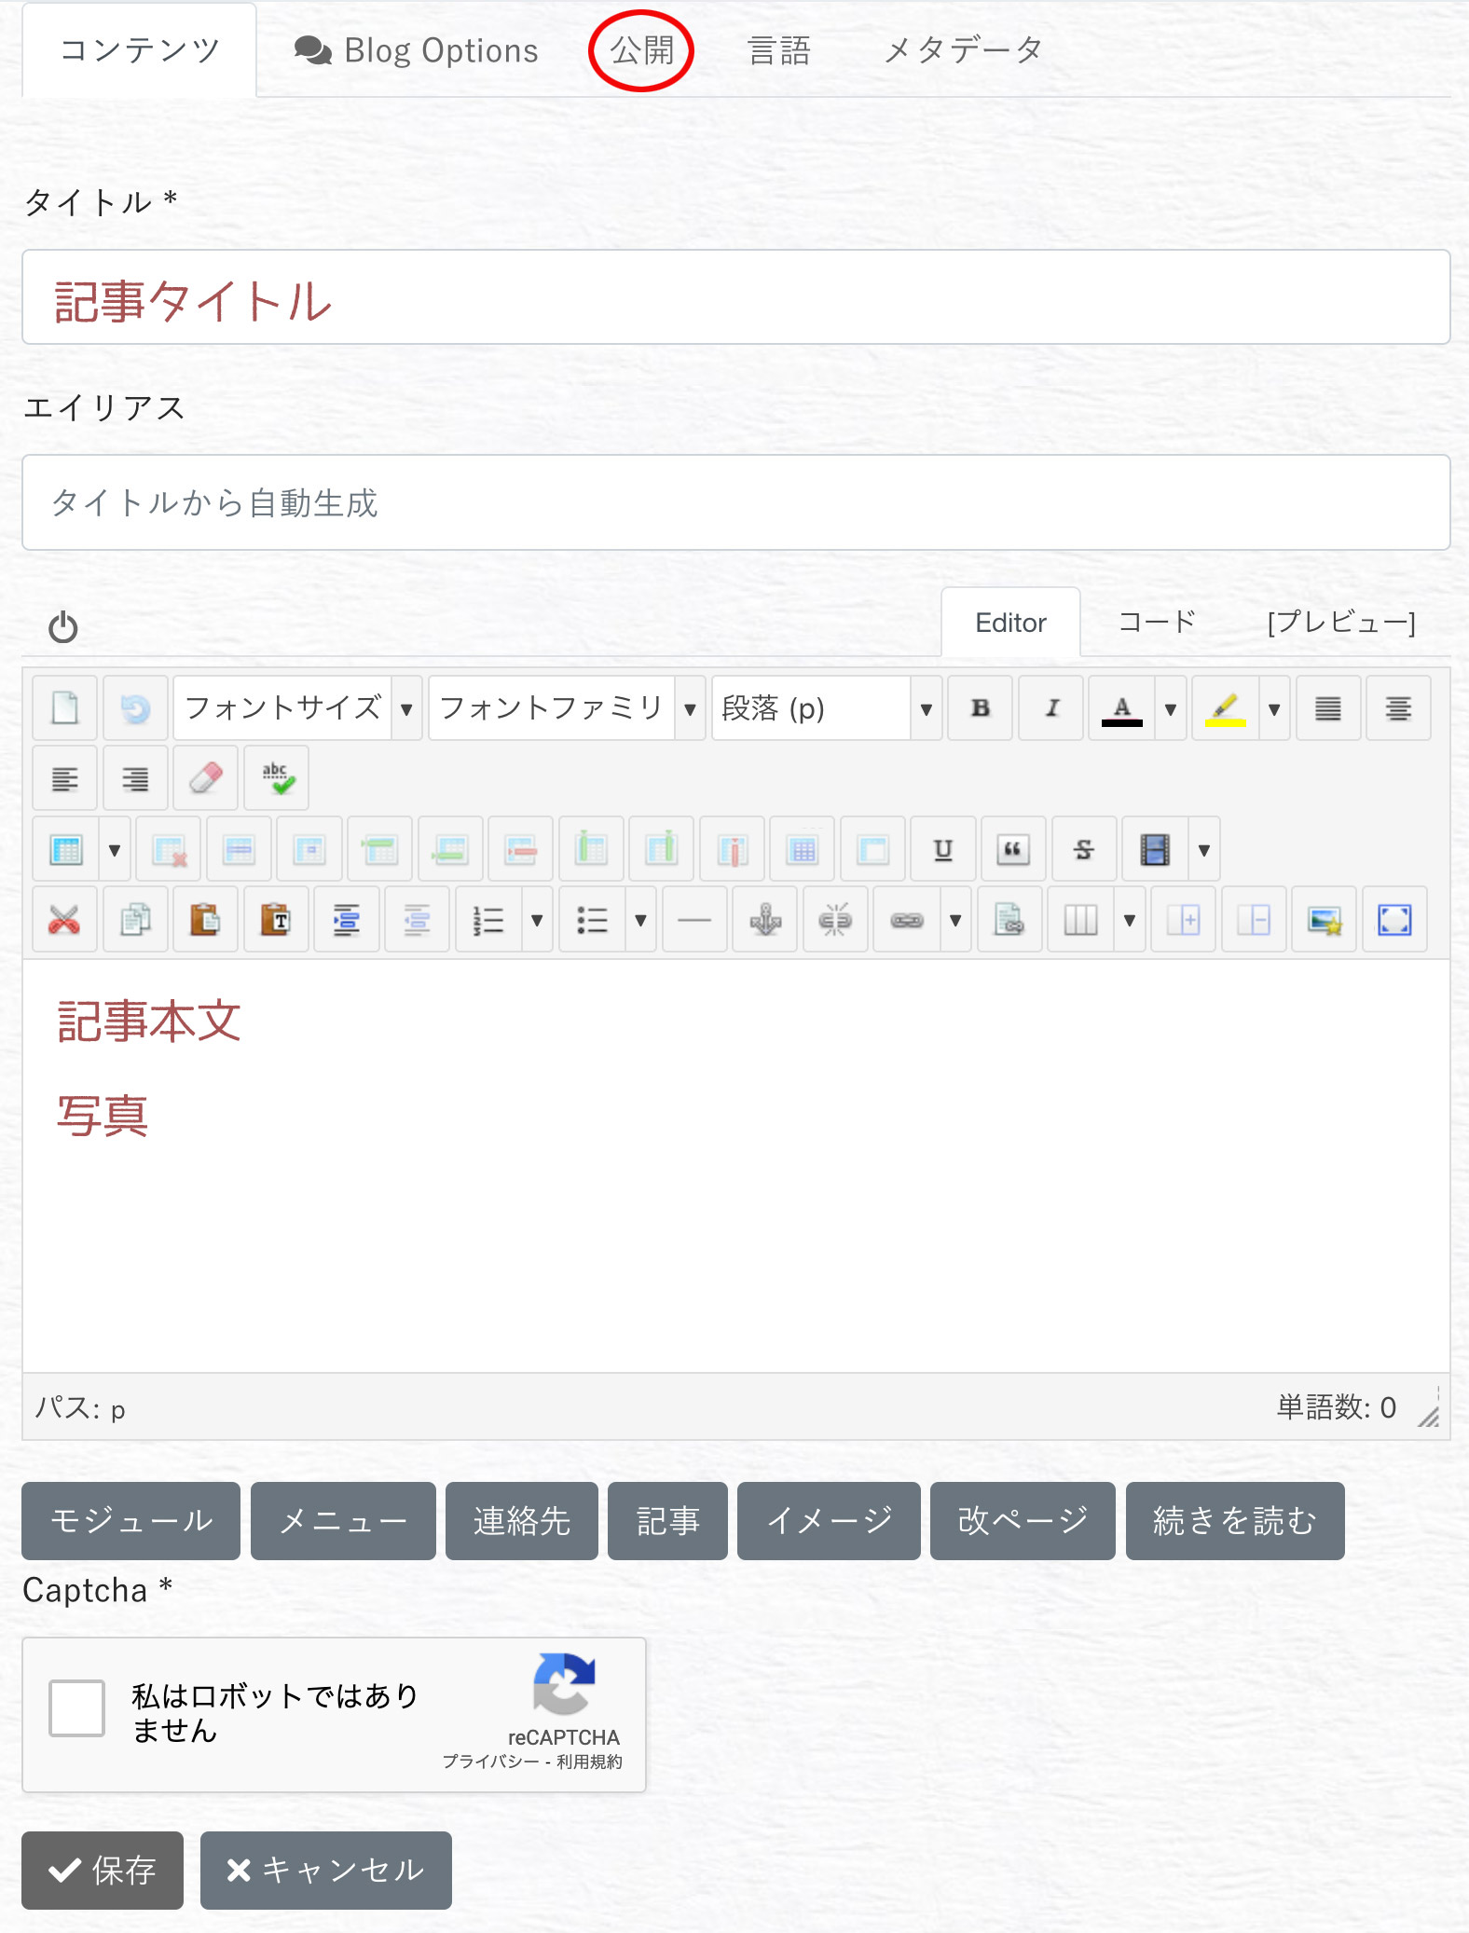Click the spellcheck abc icon
The image size is (1469, 1933).
[x=276, y=778]
